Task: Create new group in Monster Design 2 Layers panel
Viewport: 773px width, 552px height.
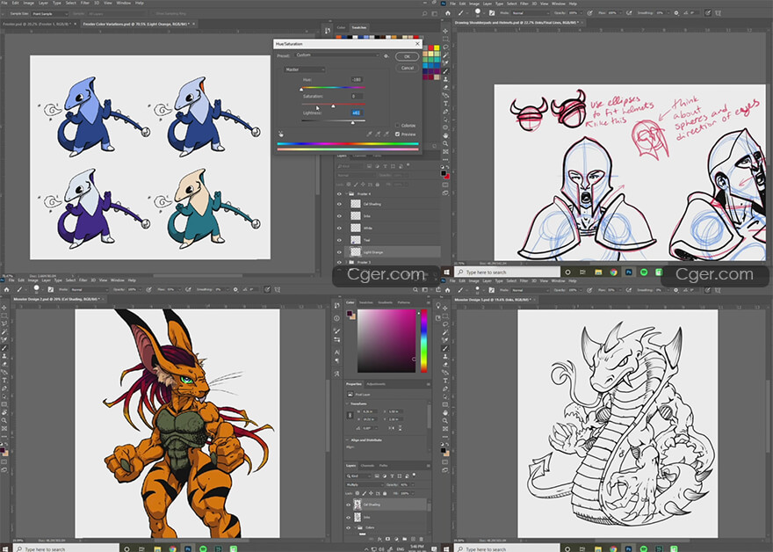Action: [x=405, y=539]
